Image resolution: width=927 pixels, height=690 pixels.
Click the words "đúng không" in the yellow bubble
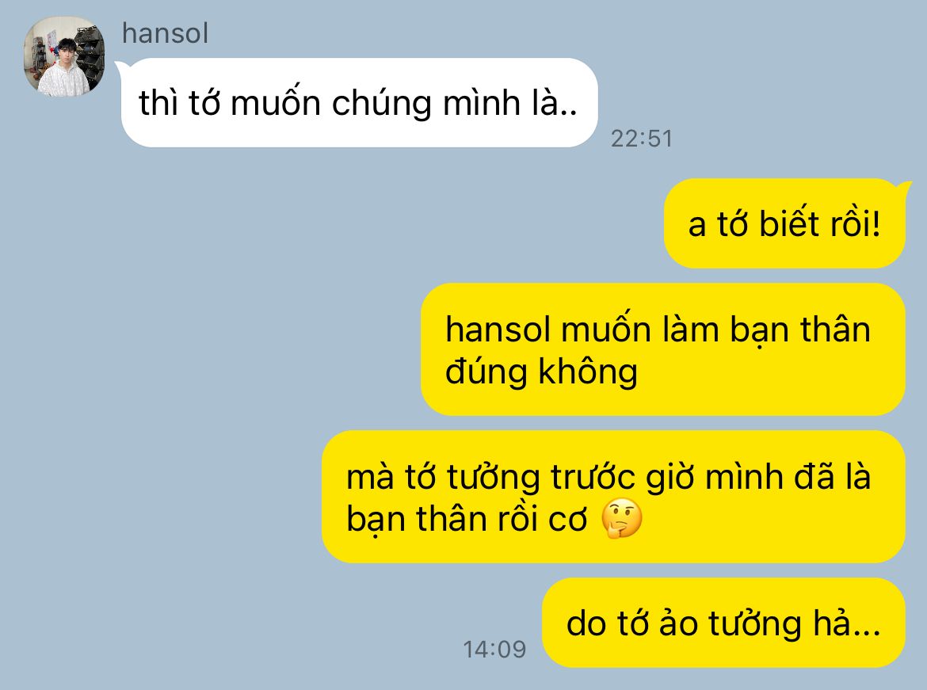[541, 372]
